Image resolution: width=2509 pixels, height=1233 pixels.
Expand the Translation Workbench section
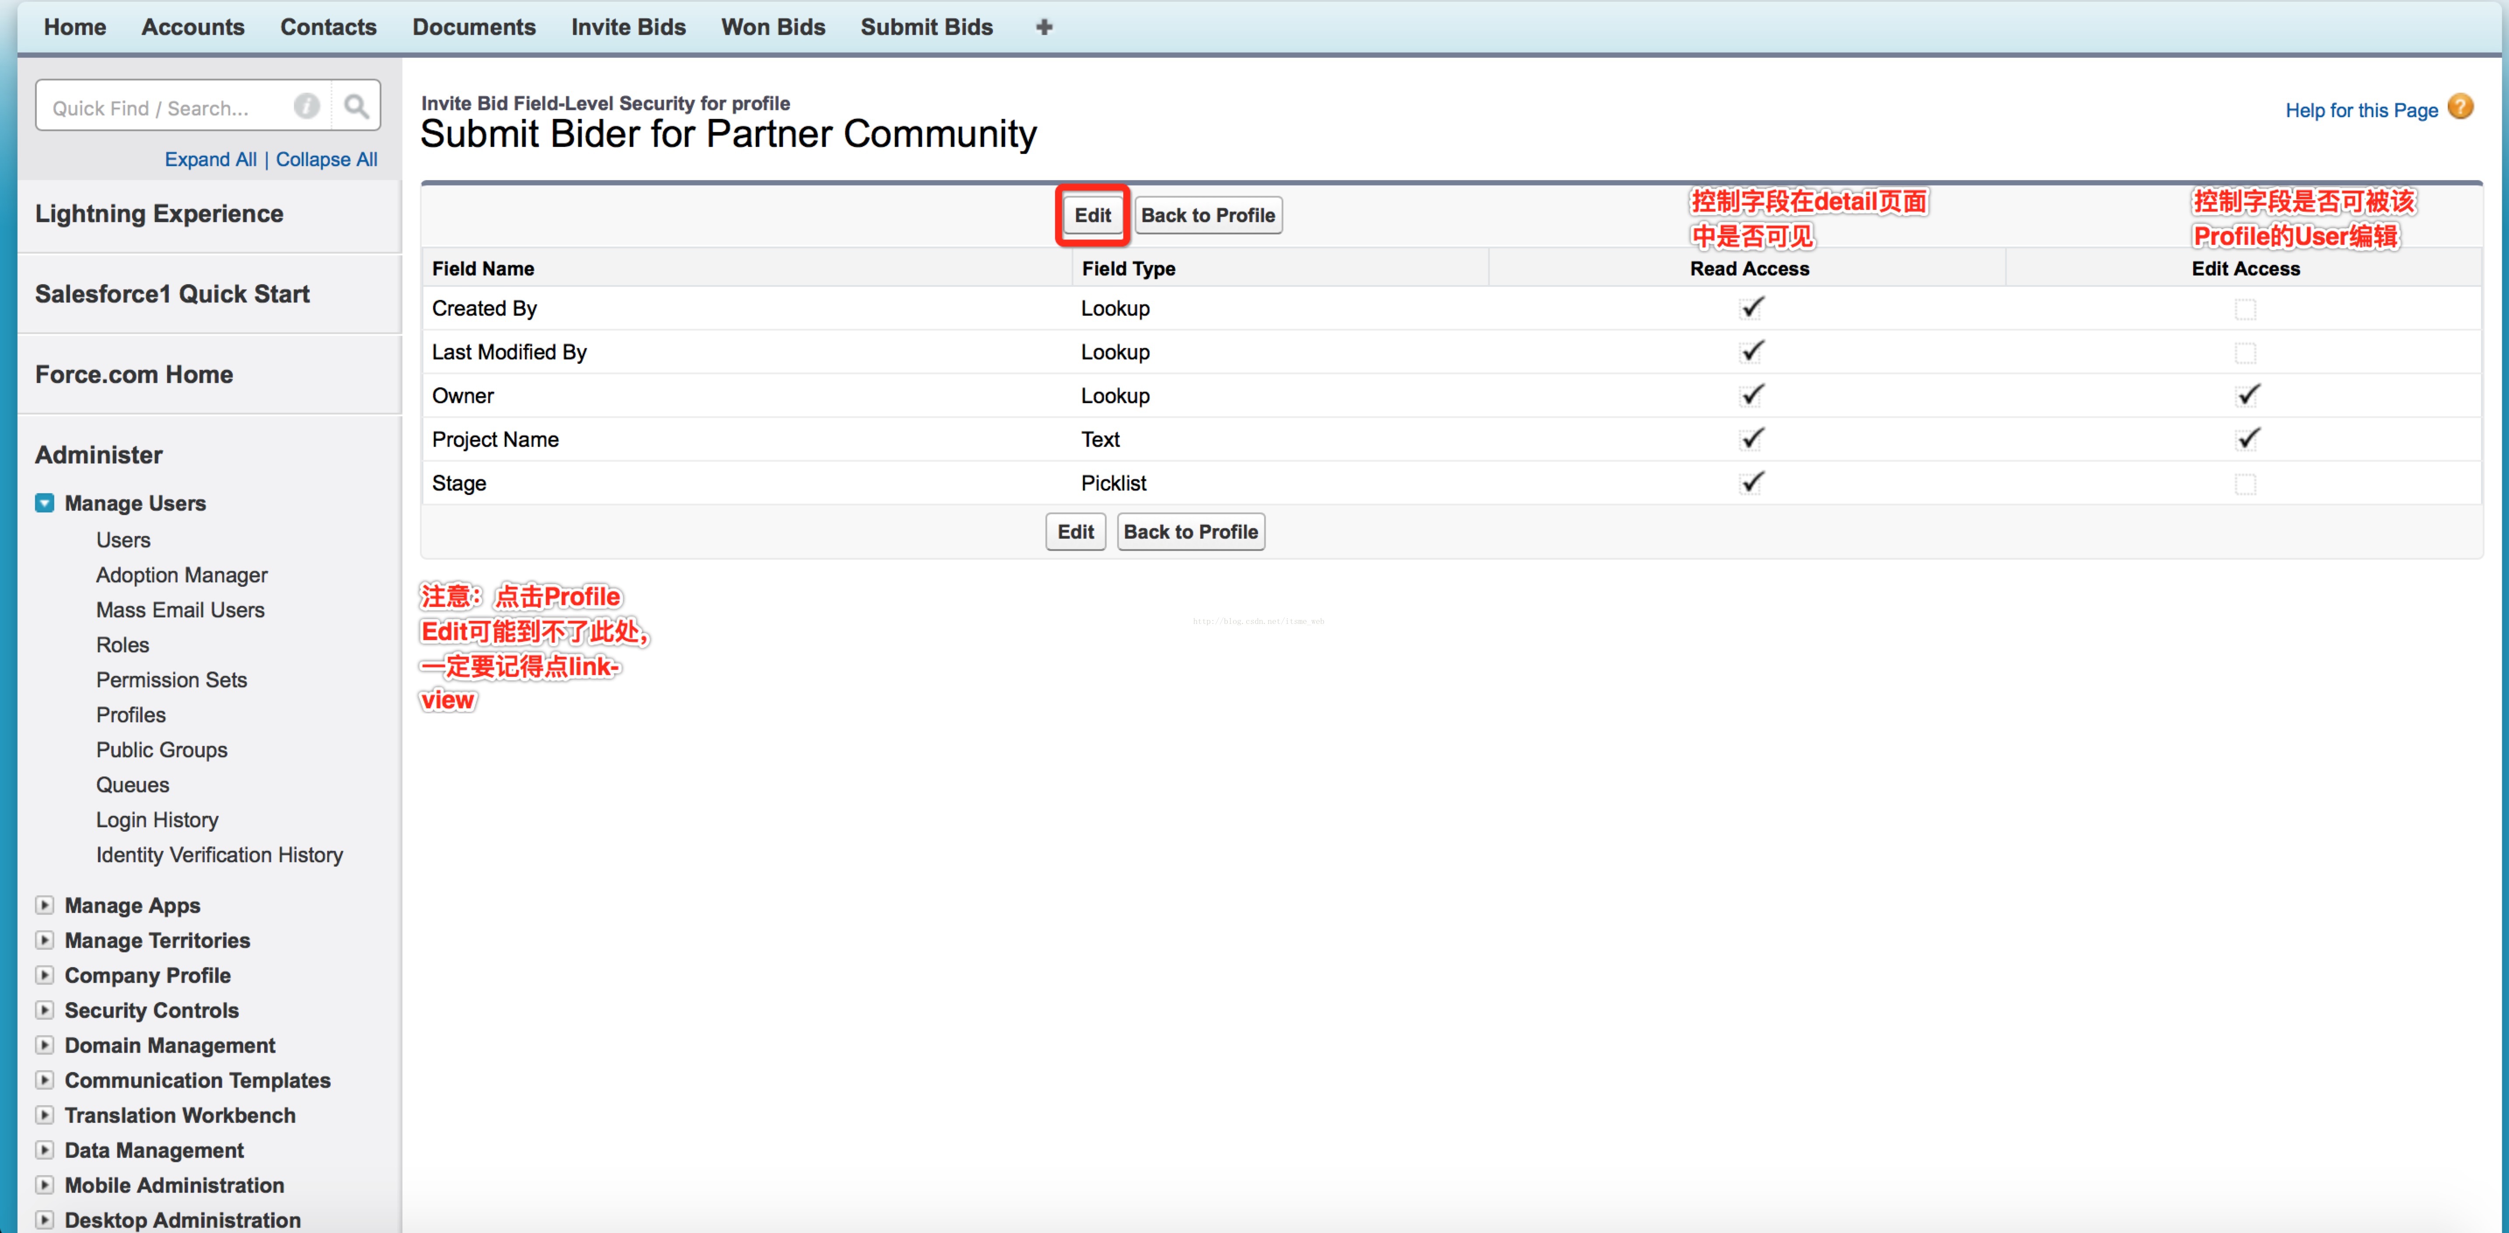[x=45, y=1115]
